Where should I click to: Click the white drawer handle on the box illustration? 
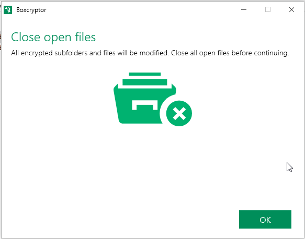(145, 105)
